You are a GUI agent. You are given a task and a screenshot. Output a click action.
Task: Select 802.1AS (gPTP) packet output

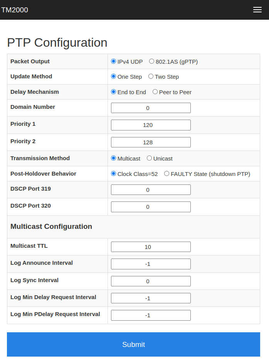pos(152,61)
